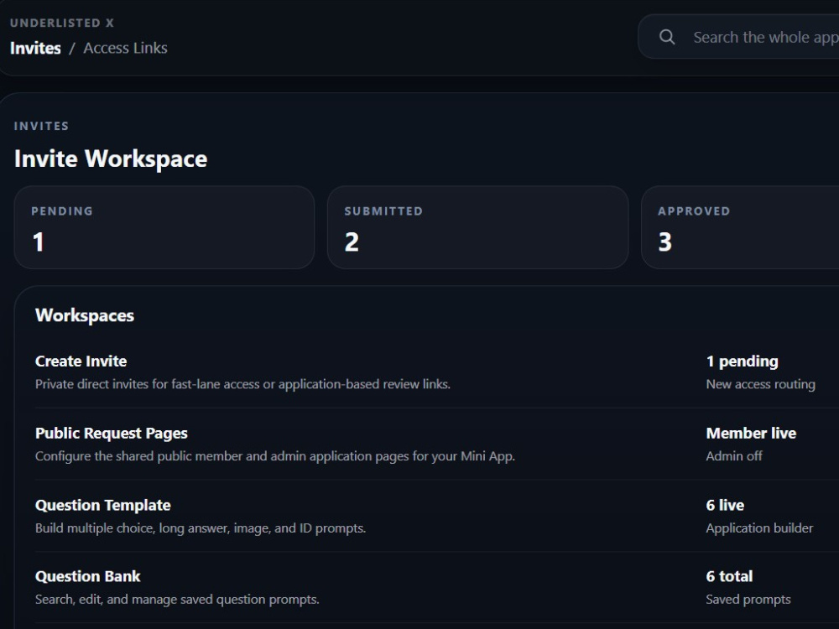This screenshot has width=839, height=629.
Task: Go to the Invites breadcrumb
Action: point(35,48)
